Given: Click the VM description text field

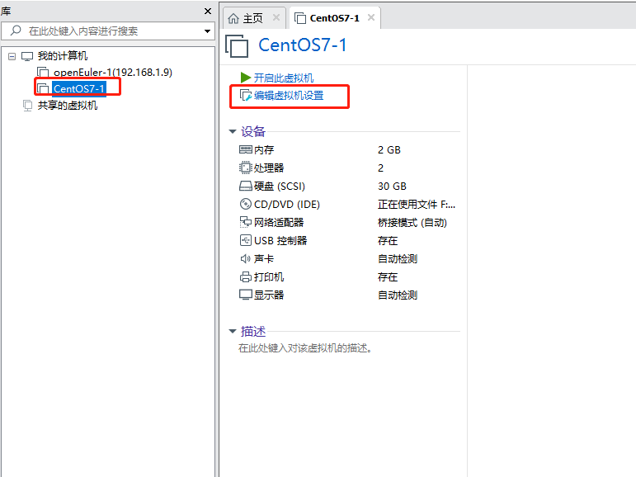Looking at the screenshot, I should [x=305, y=348].
